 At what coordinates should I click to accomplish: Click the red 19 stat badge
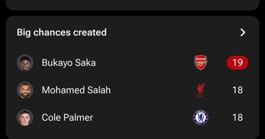(237, 63)
